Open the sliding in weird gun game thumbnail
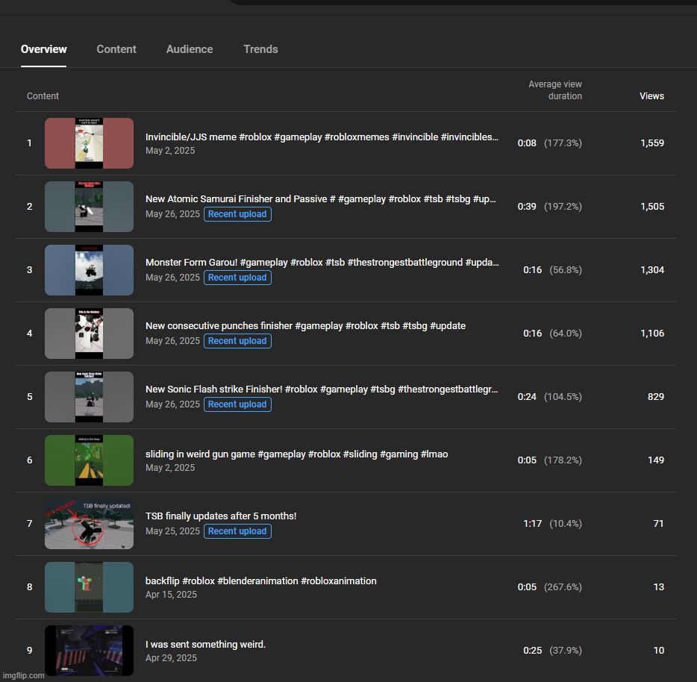697x682 pixels. pyautogui.click(x=89, y=460)
